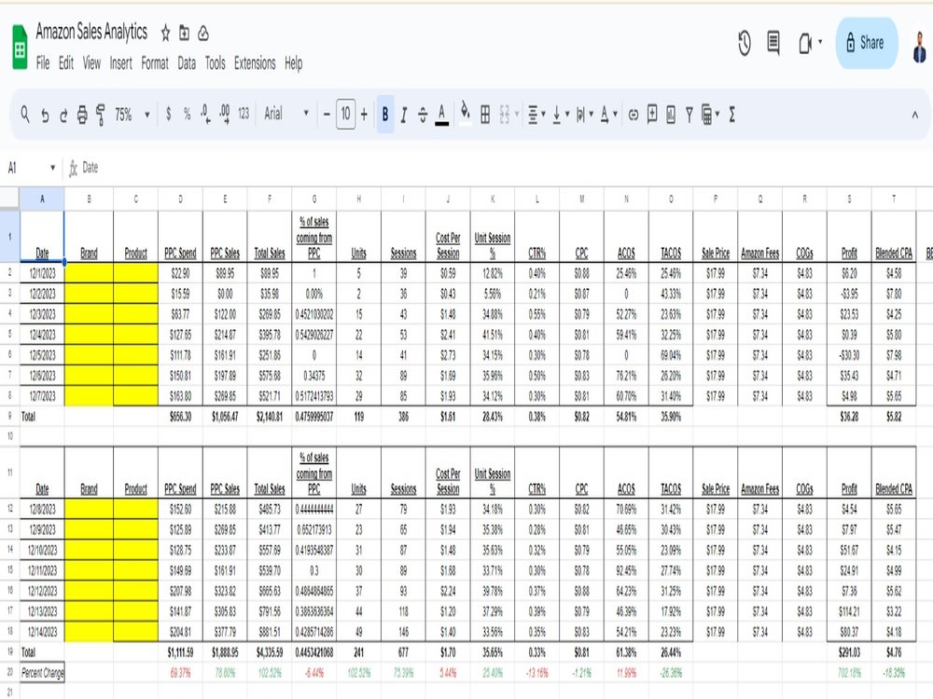Check the cloud document status
The height and width of the screenshot is (699, 933).
click(x=203, y=34)
